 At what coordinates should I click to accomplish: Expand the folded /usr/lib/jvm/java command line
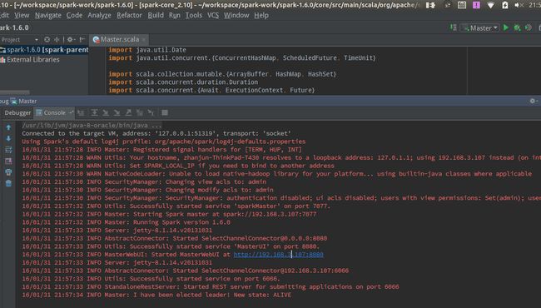click(92, 125)
